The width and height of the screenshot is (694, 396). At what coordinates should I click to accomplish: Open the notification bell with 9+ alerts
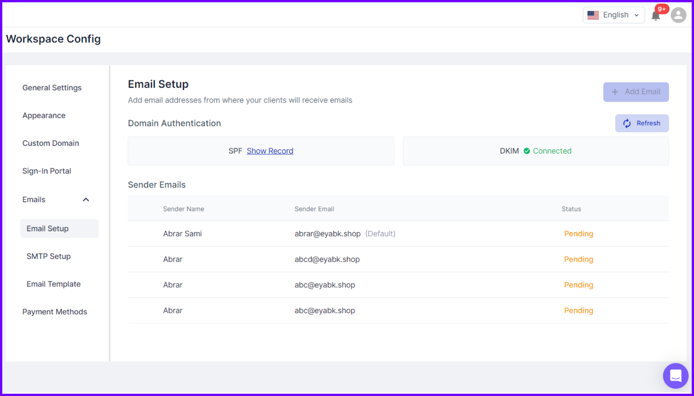(x=656, y=15)
